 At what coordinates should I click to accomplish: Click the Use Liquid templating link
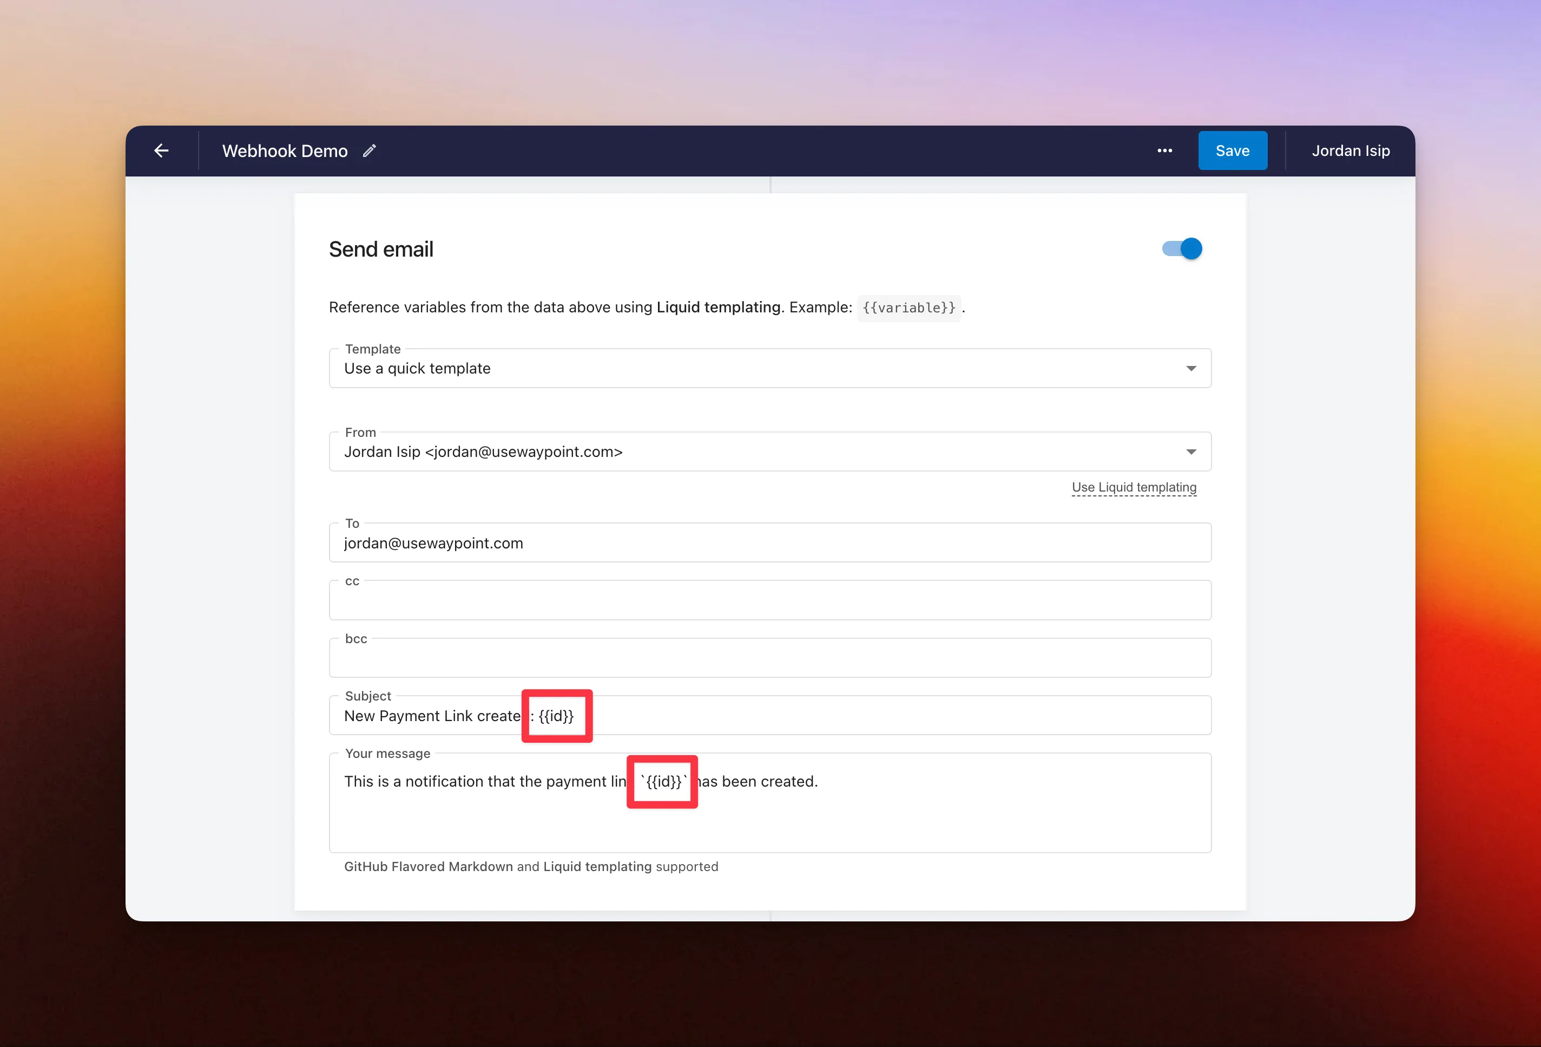click(1133, 487)
